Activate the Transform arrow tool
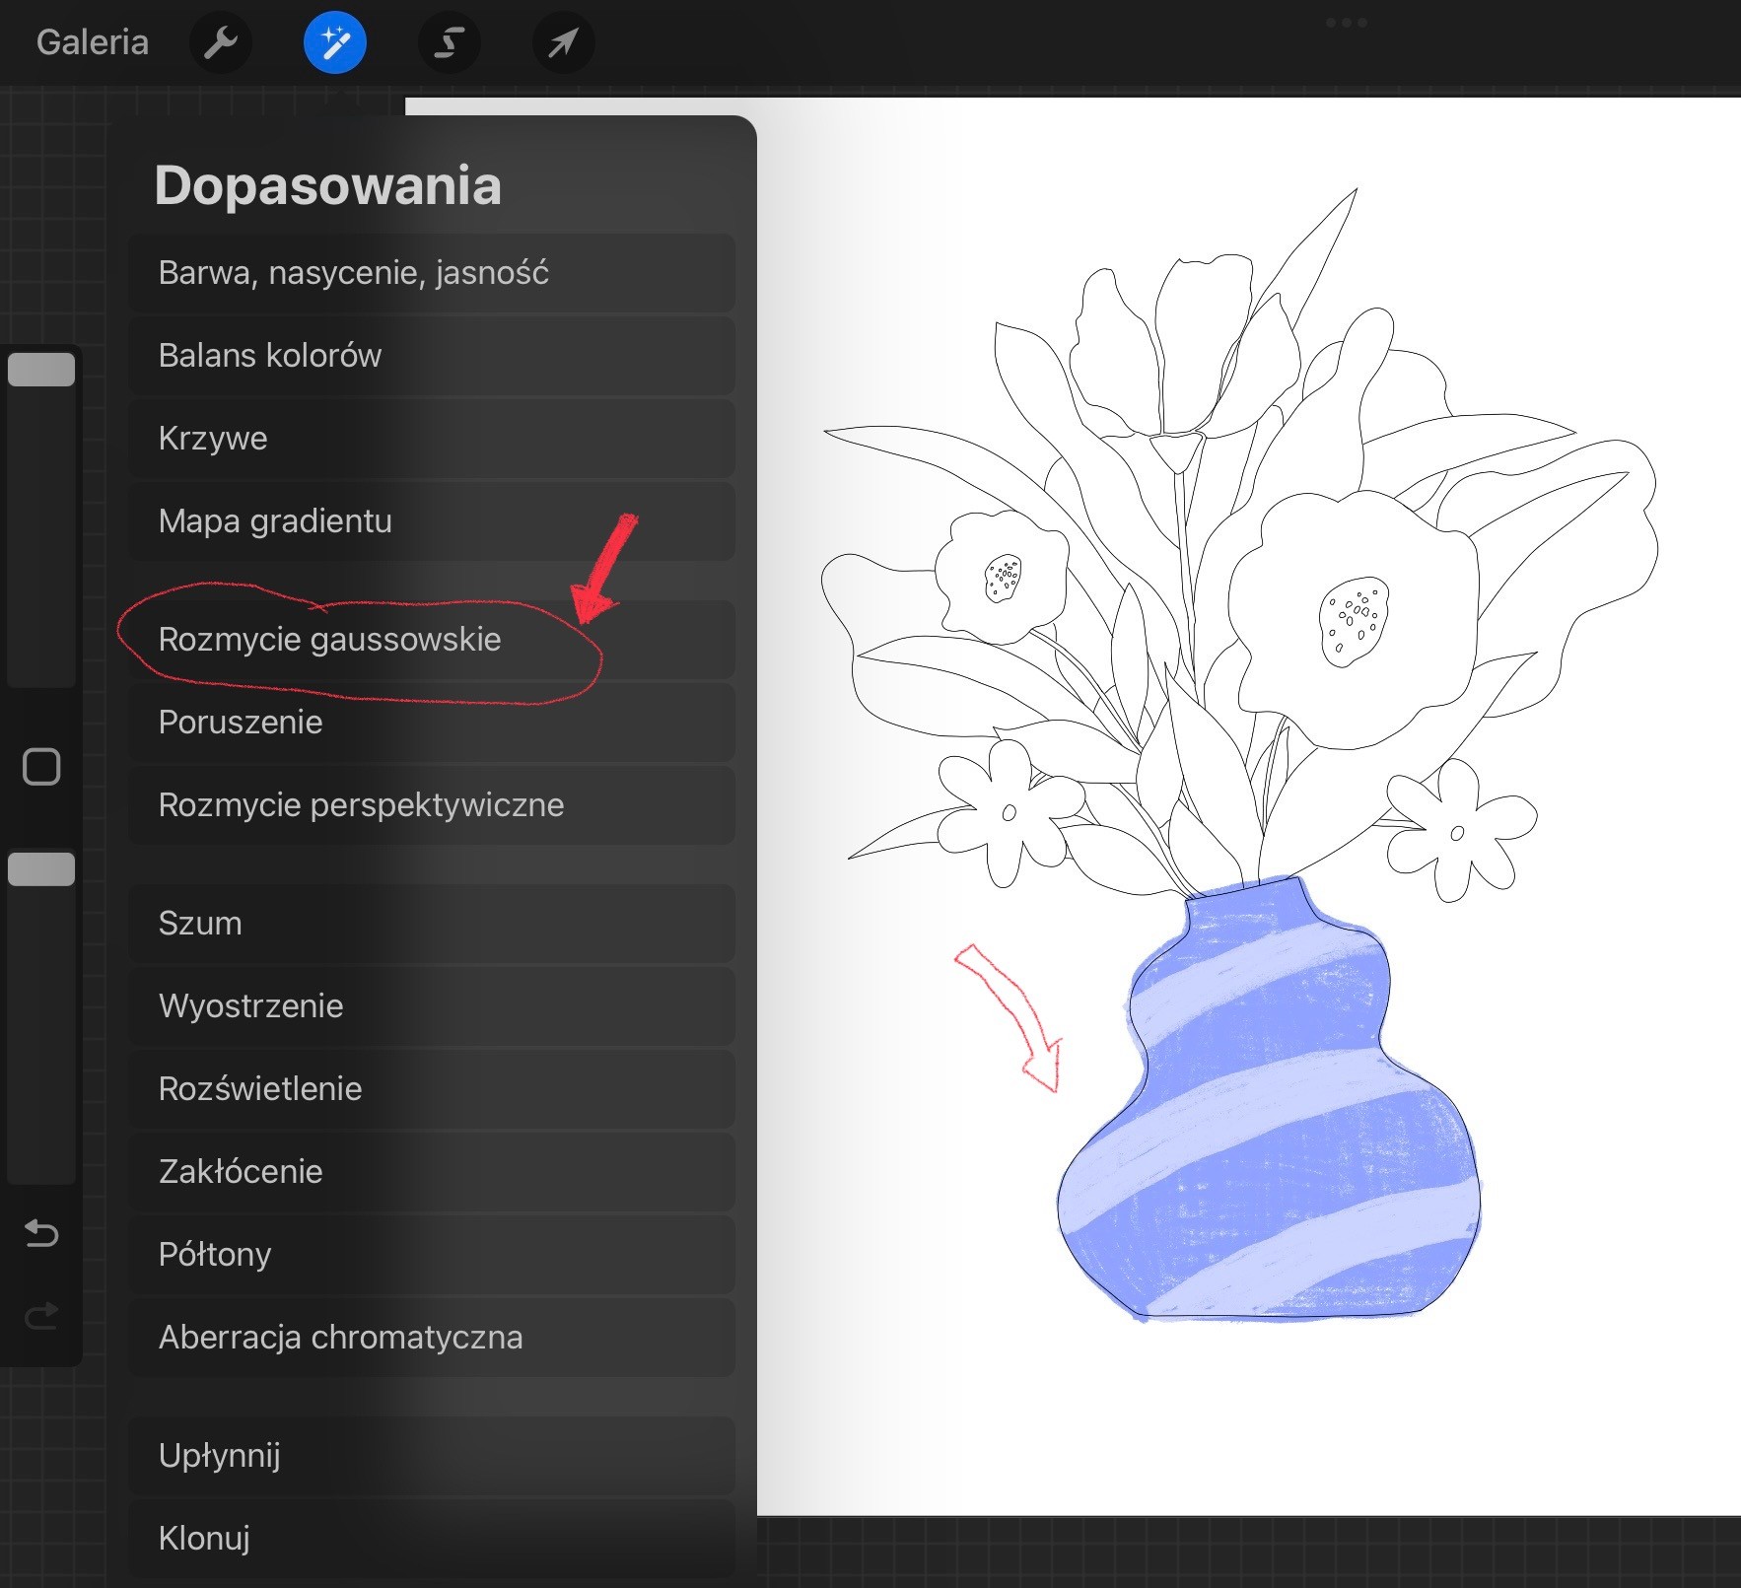The width and height of the screenshot is (1741, 1588). (563, 42)
